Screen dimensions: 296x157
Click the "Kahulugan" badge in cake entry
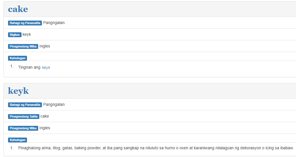[x=18, y=58]
